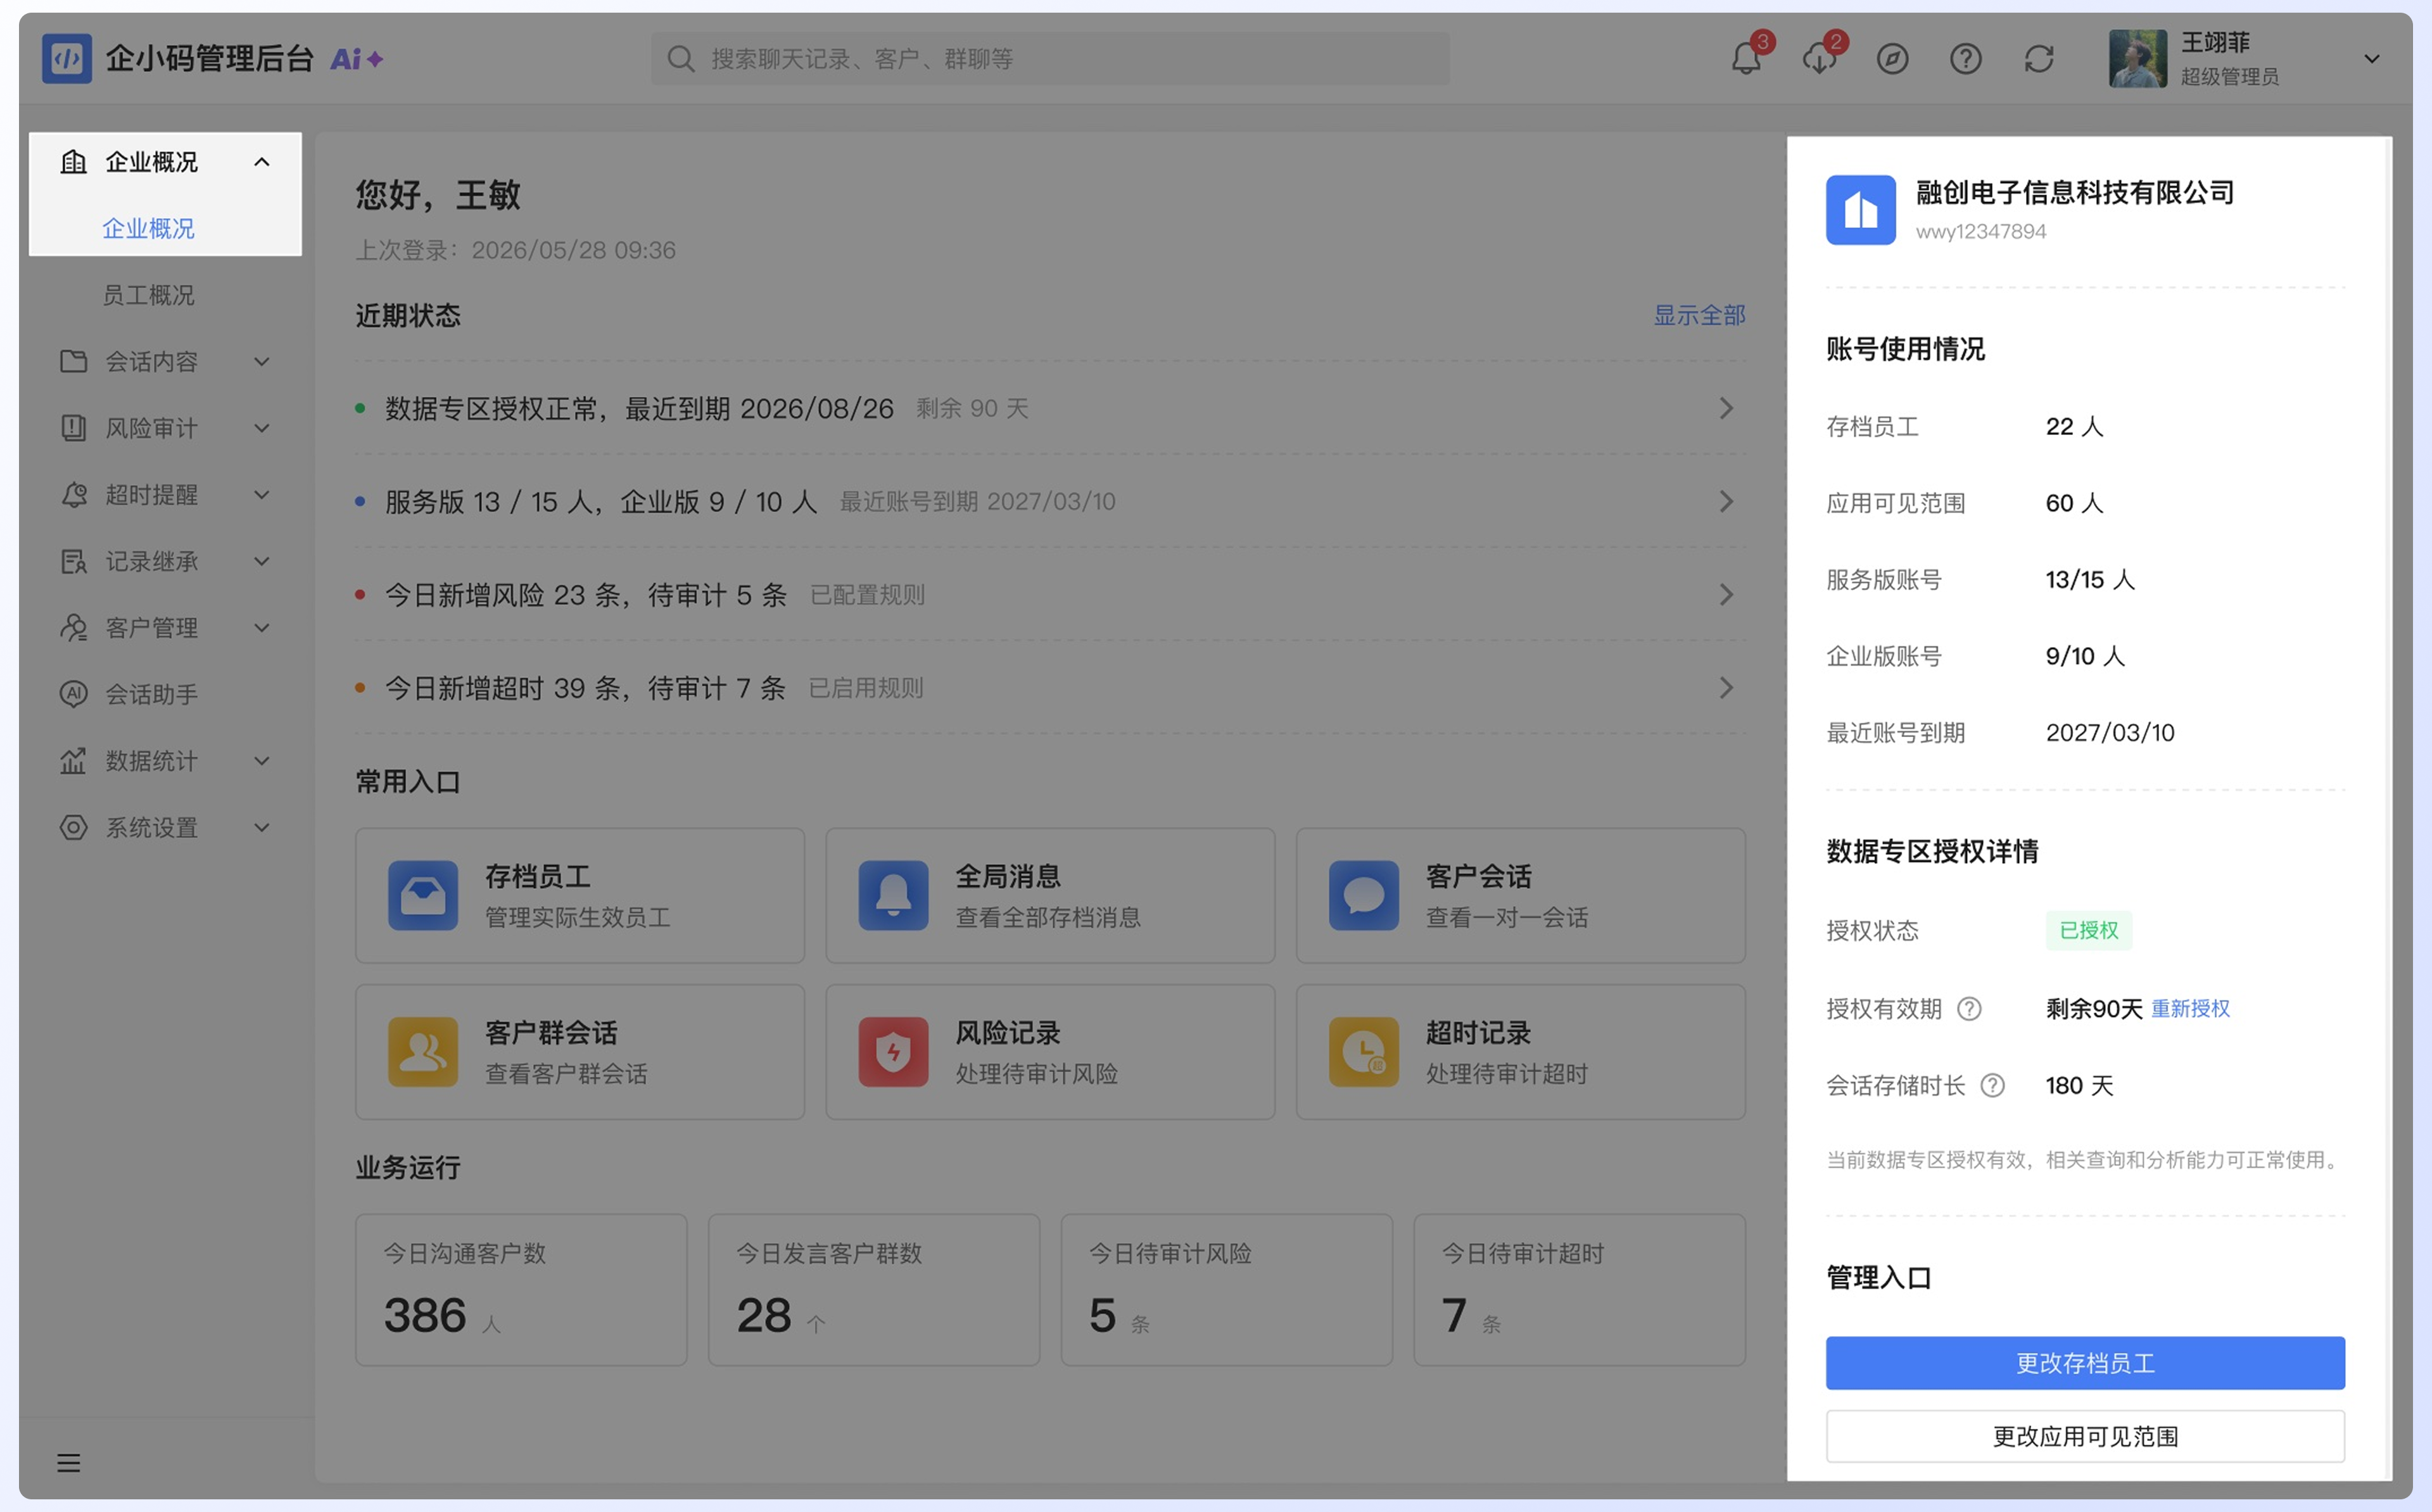Click the 融创电子 company logo icon
The image size is (2432, 1512).
[x=1860, y=209]
